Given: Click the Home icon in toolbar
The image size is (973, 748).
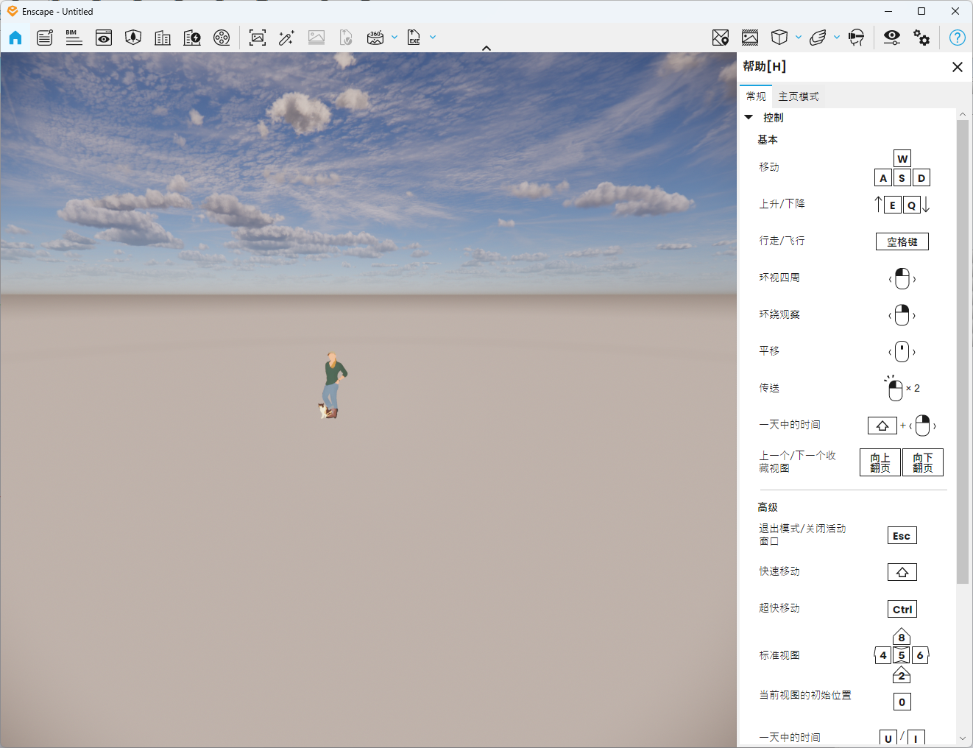Looking at the screenshot, I should click(15, 38).
